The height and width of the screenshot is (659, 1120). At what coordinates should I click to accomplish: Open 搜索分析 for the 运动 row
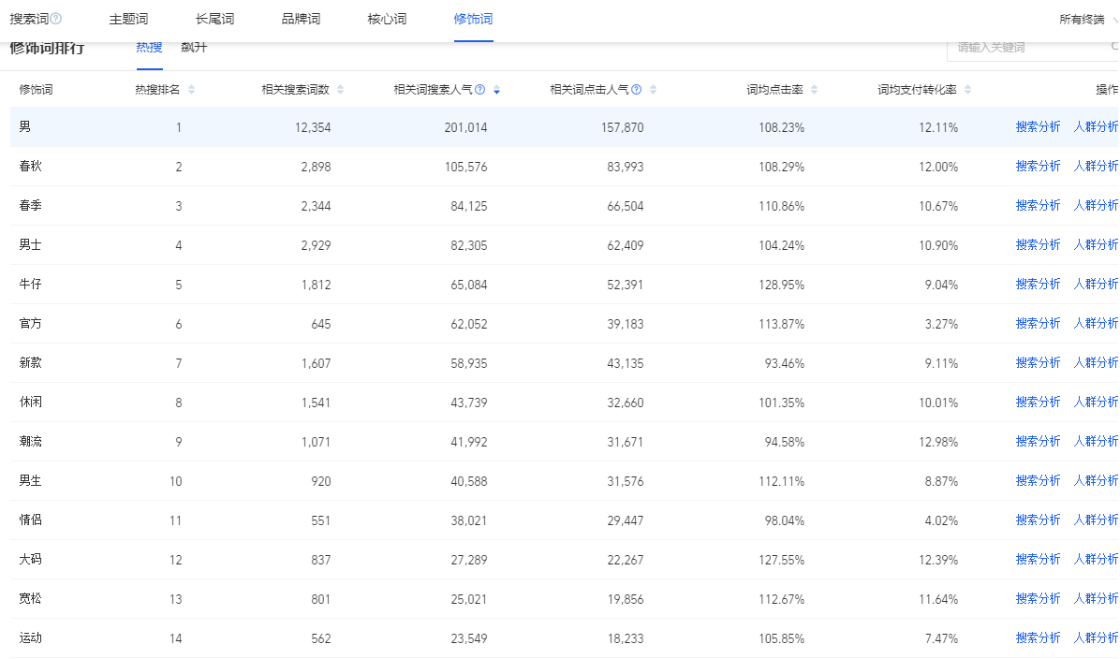[1038, 637]
